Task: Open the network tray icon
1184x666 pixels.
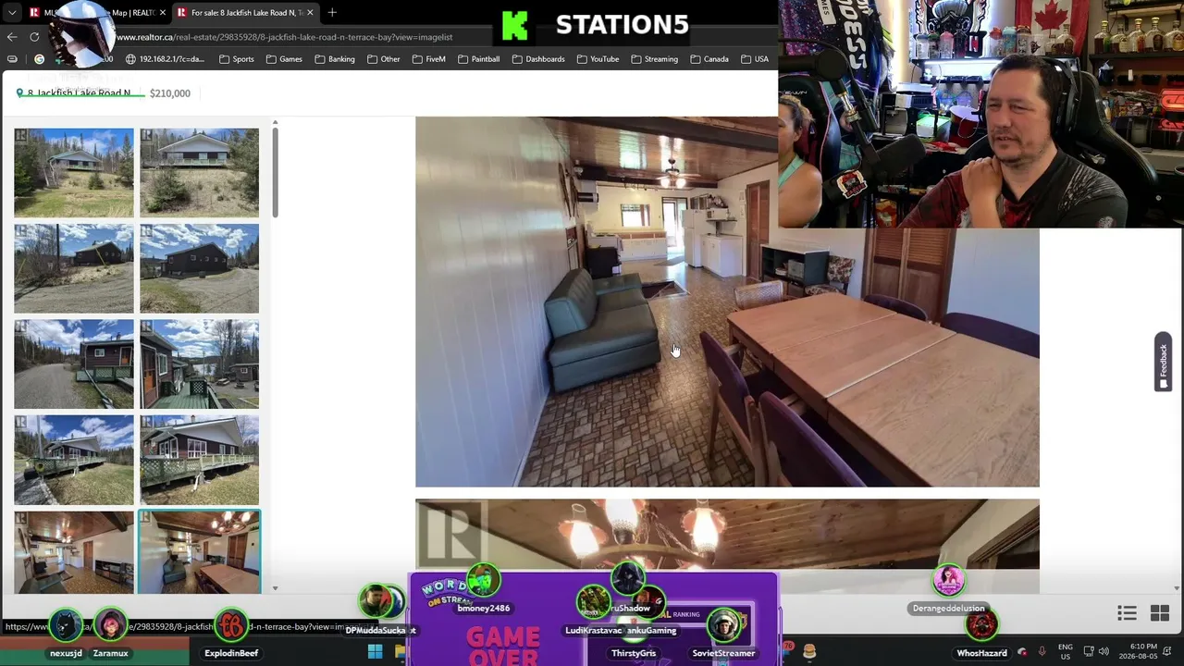Action: (x=1089, y=652)
